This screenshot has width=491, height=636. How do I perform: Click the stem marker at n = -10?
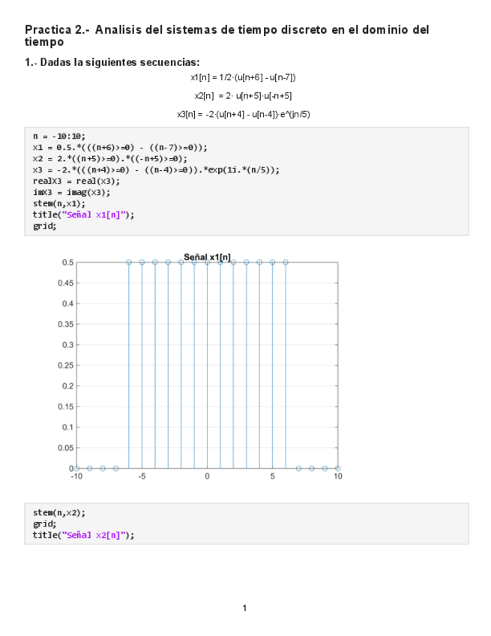click(76, 468)
